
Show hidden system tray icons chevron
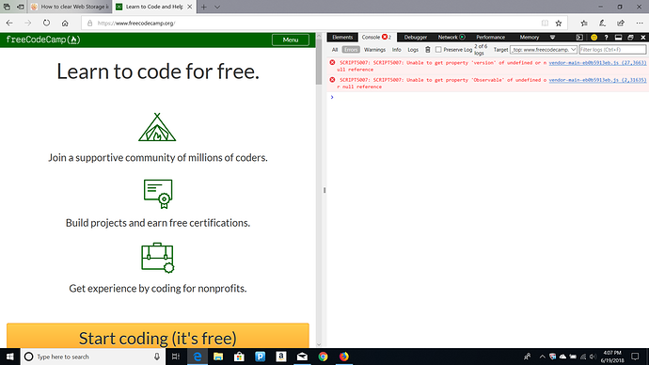[x=542, y=357]
